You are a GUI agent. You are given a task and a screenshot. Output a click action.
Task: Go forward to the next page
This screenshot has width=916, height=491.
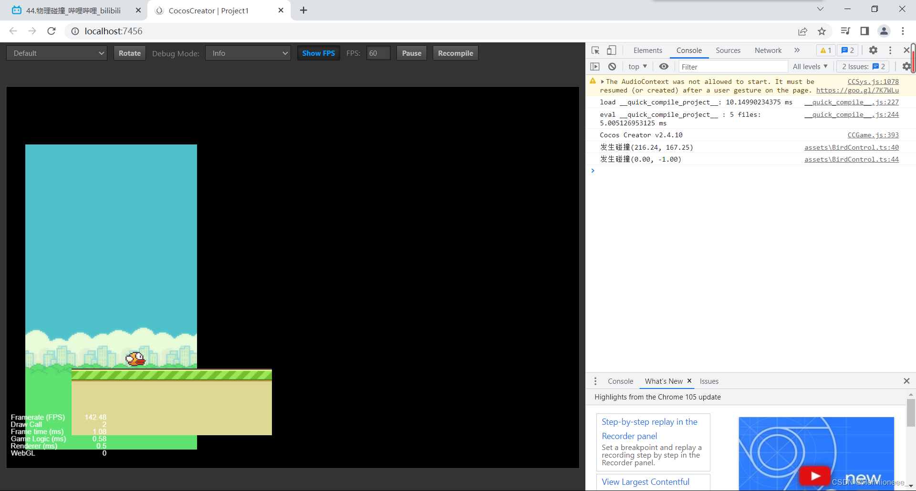(32, 31)
